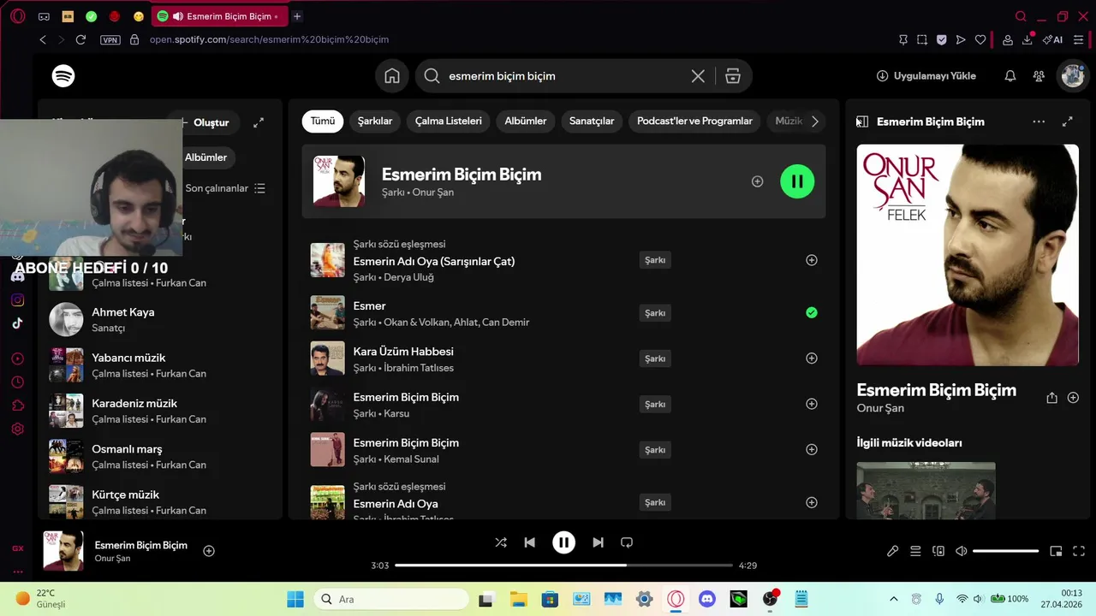Open the Browse icon beside search box
This screenshot has width=1096, height=616.
point(733,76)
